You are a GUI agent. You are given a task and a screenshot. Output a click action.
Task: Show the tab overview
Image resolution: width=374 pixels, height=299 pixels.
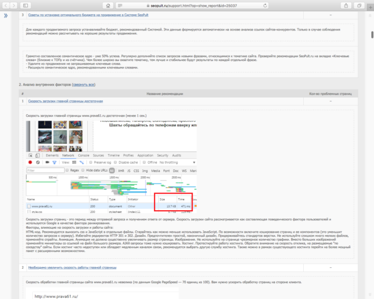pyautogui.click(x=359, y=5)
